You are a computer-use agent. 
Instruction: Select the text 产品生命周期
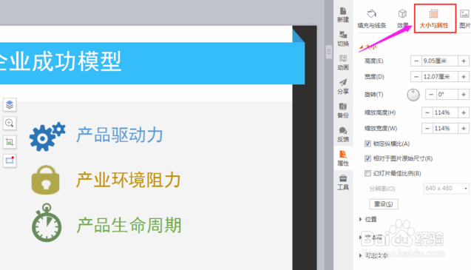(x=129, y=225)
